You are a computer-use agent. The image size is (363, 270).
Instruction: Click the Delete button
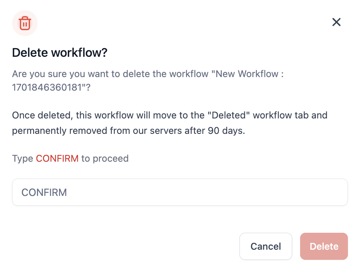tap(324, 246)
